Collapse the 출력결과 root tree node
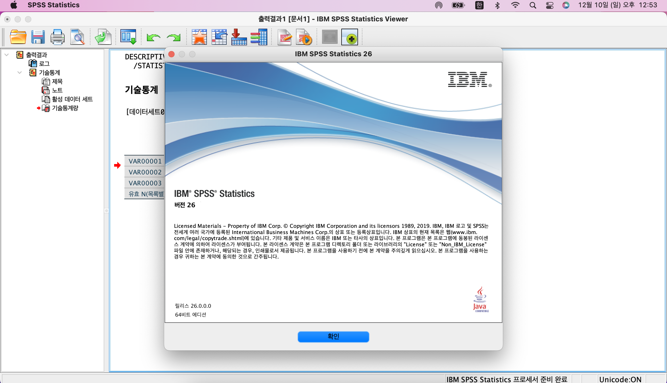This screenshot has height=383, width=667. click(x=7, y=55)
